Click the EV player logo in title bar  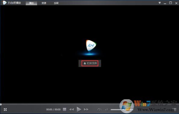pyautogui.click(x=5, y=3)
